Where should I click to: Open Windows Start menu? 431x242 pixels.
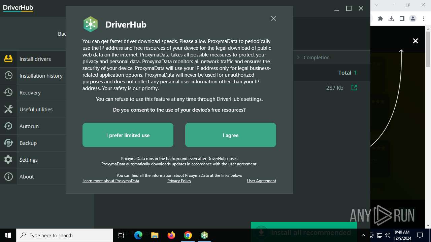[8, 235]
